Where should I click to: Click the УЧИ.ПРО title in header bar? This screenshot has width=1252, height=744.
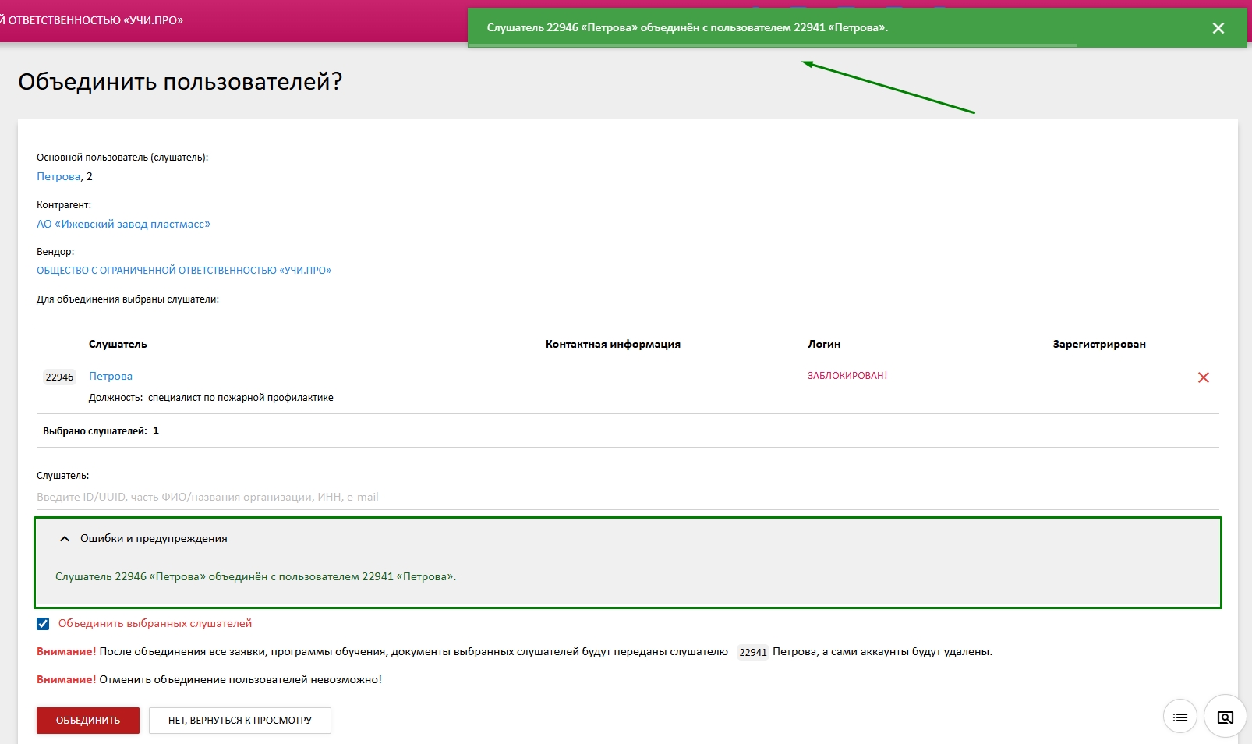(x=91, y=20)
